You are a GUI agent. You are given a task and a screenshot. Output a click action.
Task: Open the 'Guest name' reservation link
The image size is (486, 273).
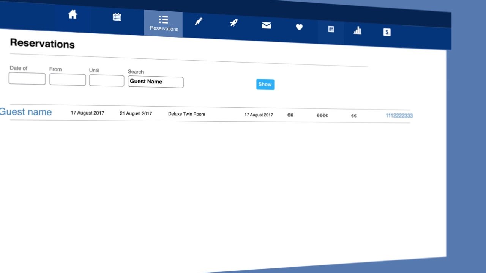26,112
